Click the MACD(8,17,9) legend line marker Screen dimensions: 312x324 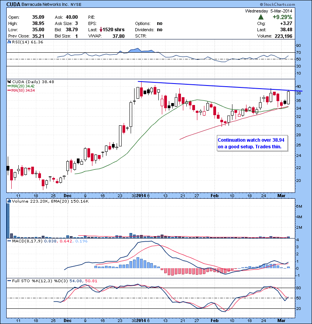[x=9, y=241]
